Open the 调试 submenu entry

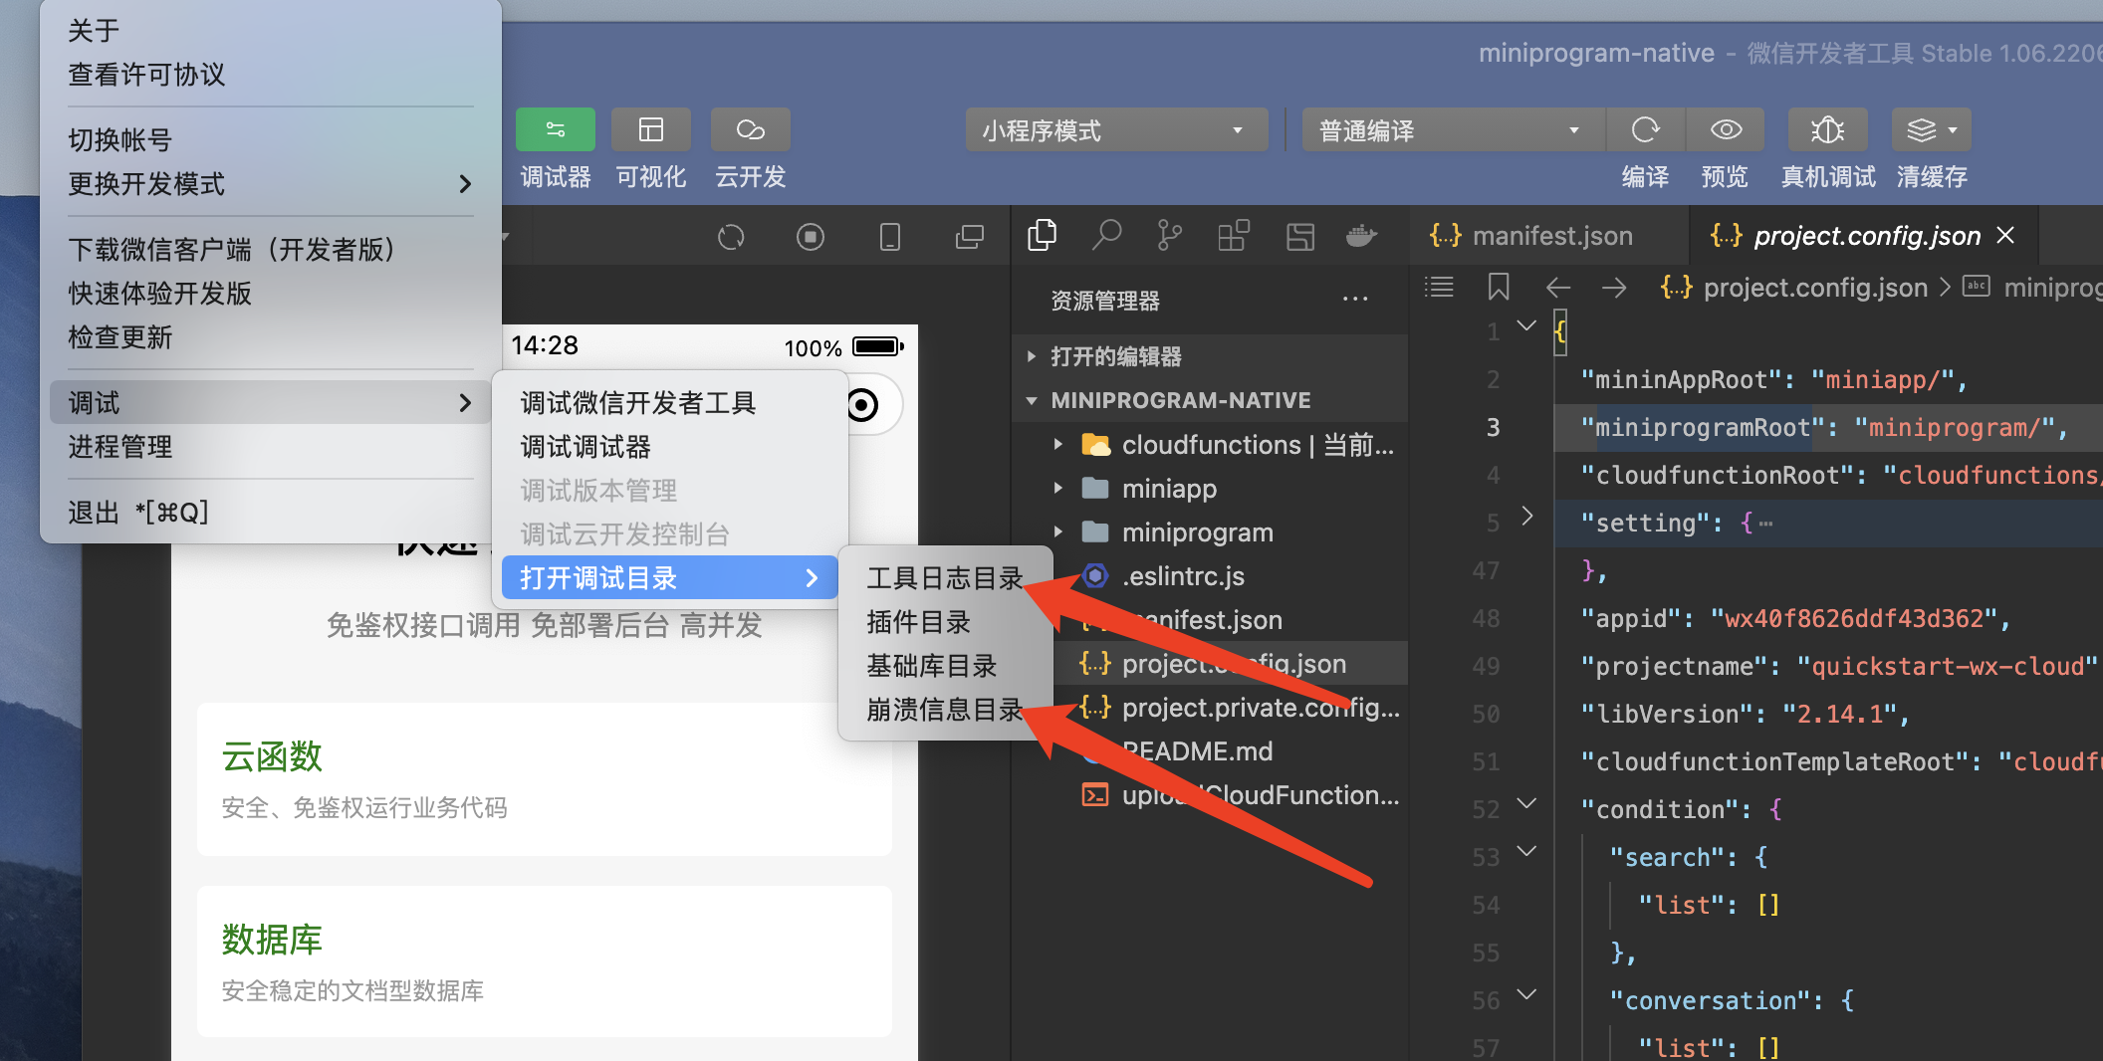click(x=270, y=403)
